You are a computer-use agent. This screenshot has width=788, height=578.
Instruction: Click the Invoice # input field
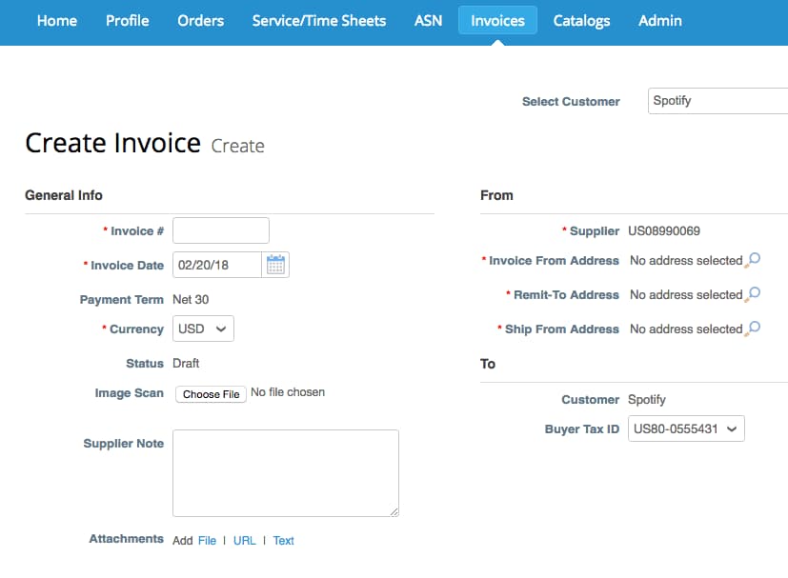[x=220, y=229]
